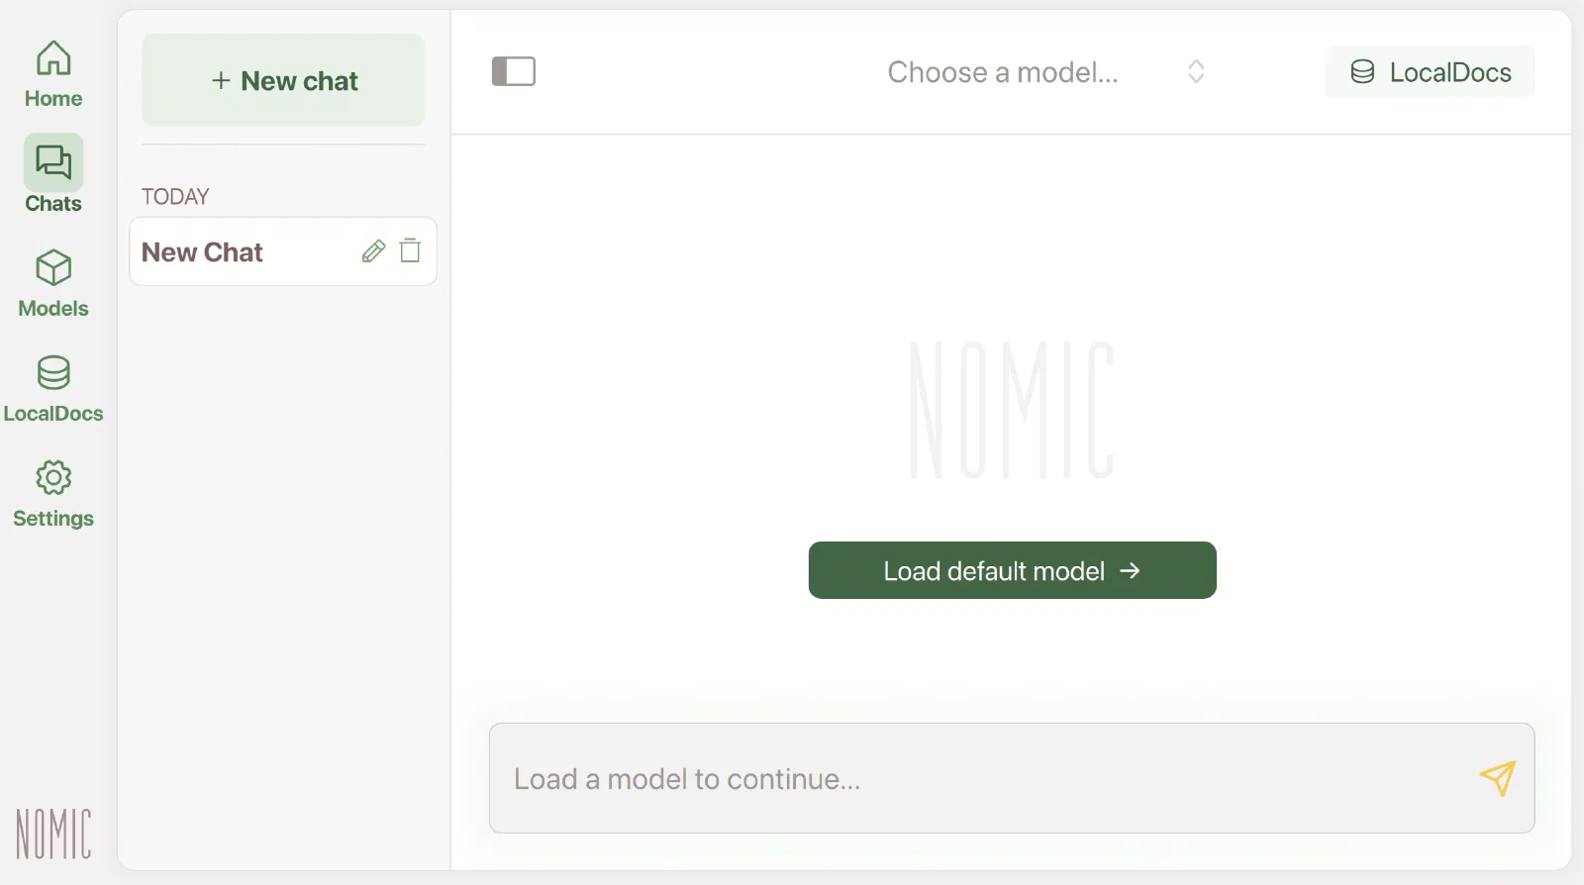Select the New Chat conversation entry
1584x885 pixels.
coord(283,251)
